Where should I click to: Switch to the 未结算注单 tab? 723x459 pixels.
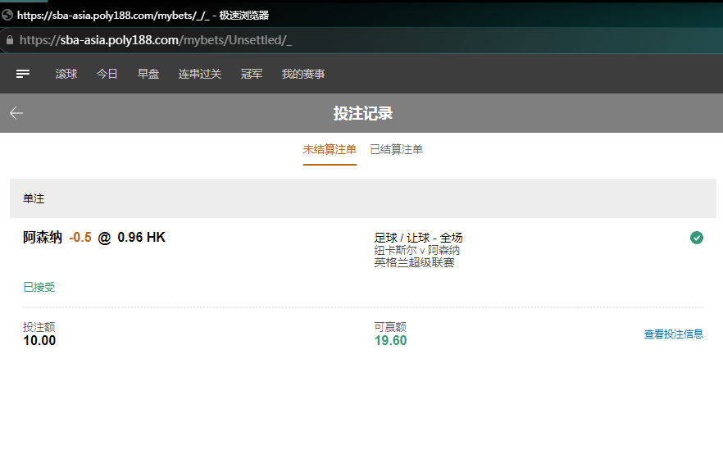click(x=330, y=149)
